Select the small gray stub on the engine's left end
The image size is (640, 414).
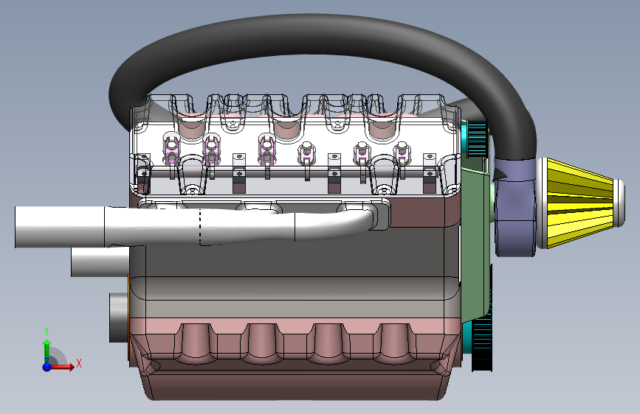coord(119,317)
